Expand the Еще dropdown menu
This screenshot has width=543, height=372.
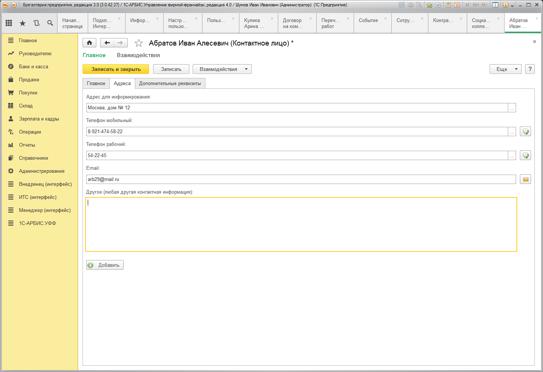point(506,69)
